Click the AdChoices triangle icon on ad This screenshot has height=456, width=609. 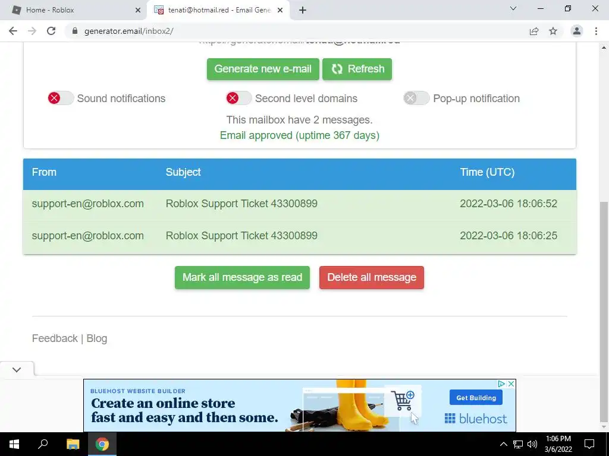(501, 384)
